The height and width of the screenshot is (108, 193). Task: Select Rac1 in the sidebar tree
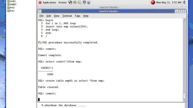12,11
